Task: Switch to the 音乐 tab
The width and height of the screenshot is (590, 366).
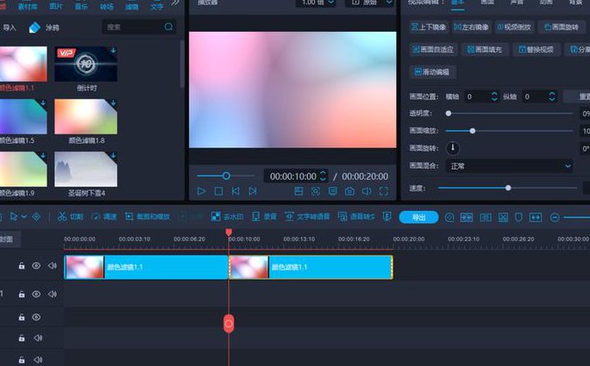Action: click(x=81, y=6)
